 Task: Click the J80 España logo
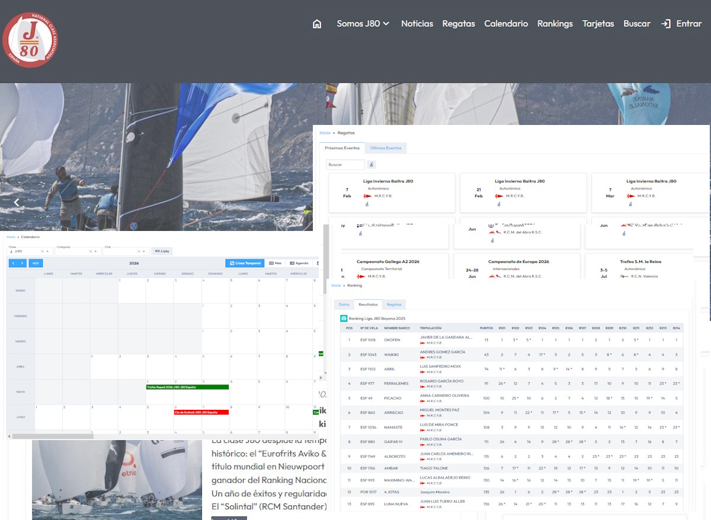(x=30, y=40)
